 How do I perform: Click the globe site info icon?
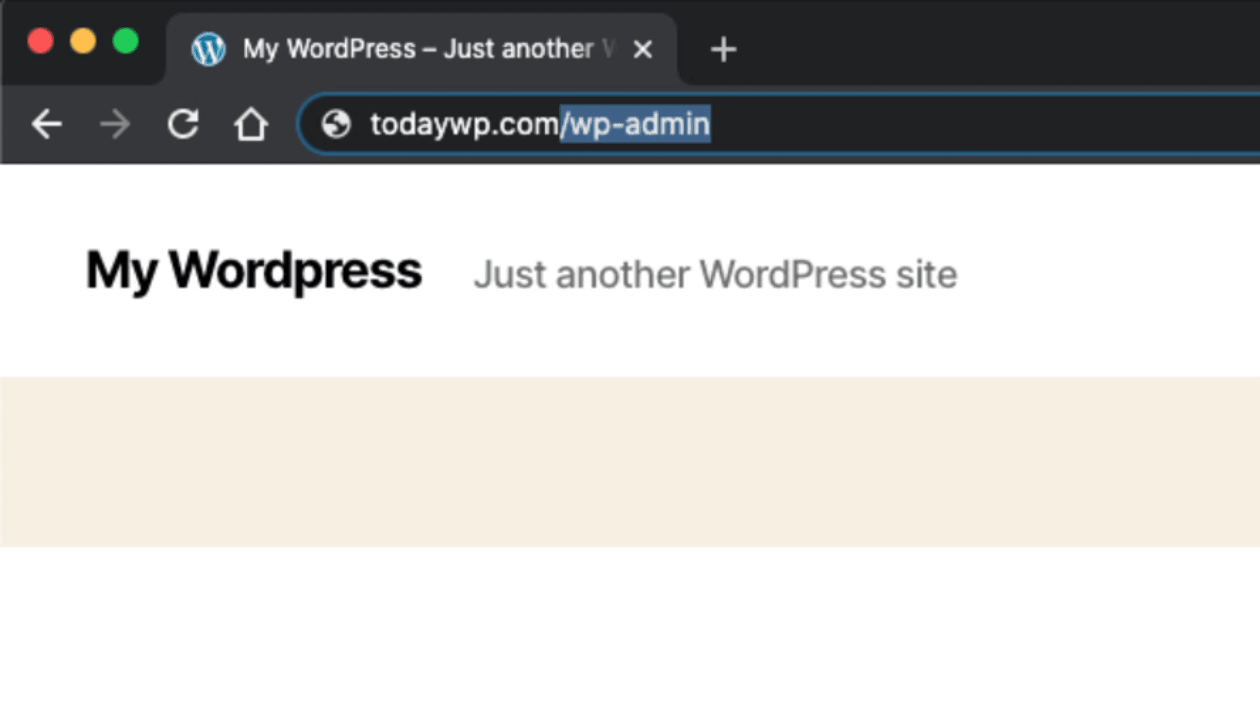336,124
